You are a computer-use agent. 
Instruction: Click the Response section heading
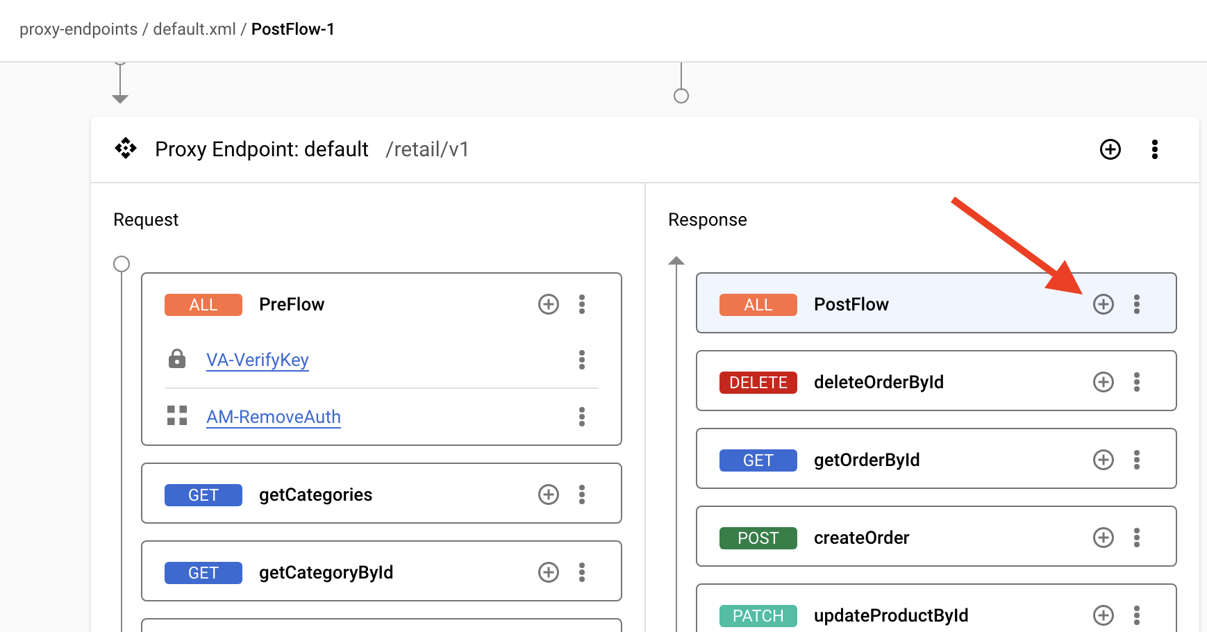(x=708, y=219)
